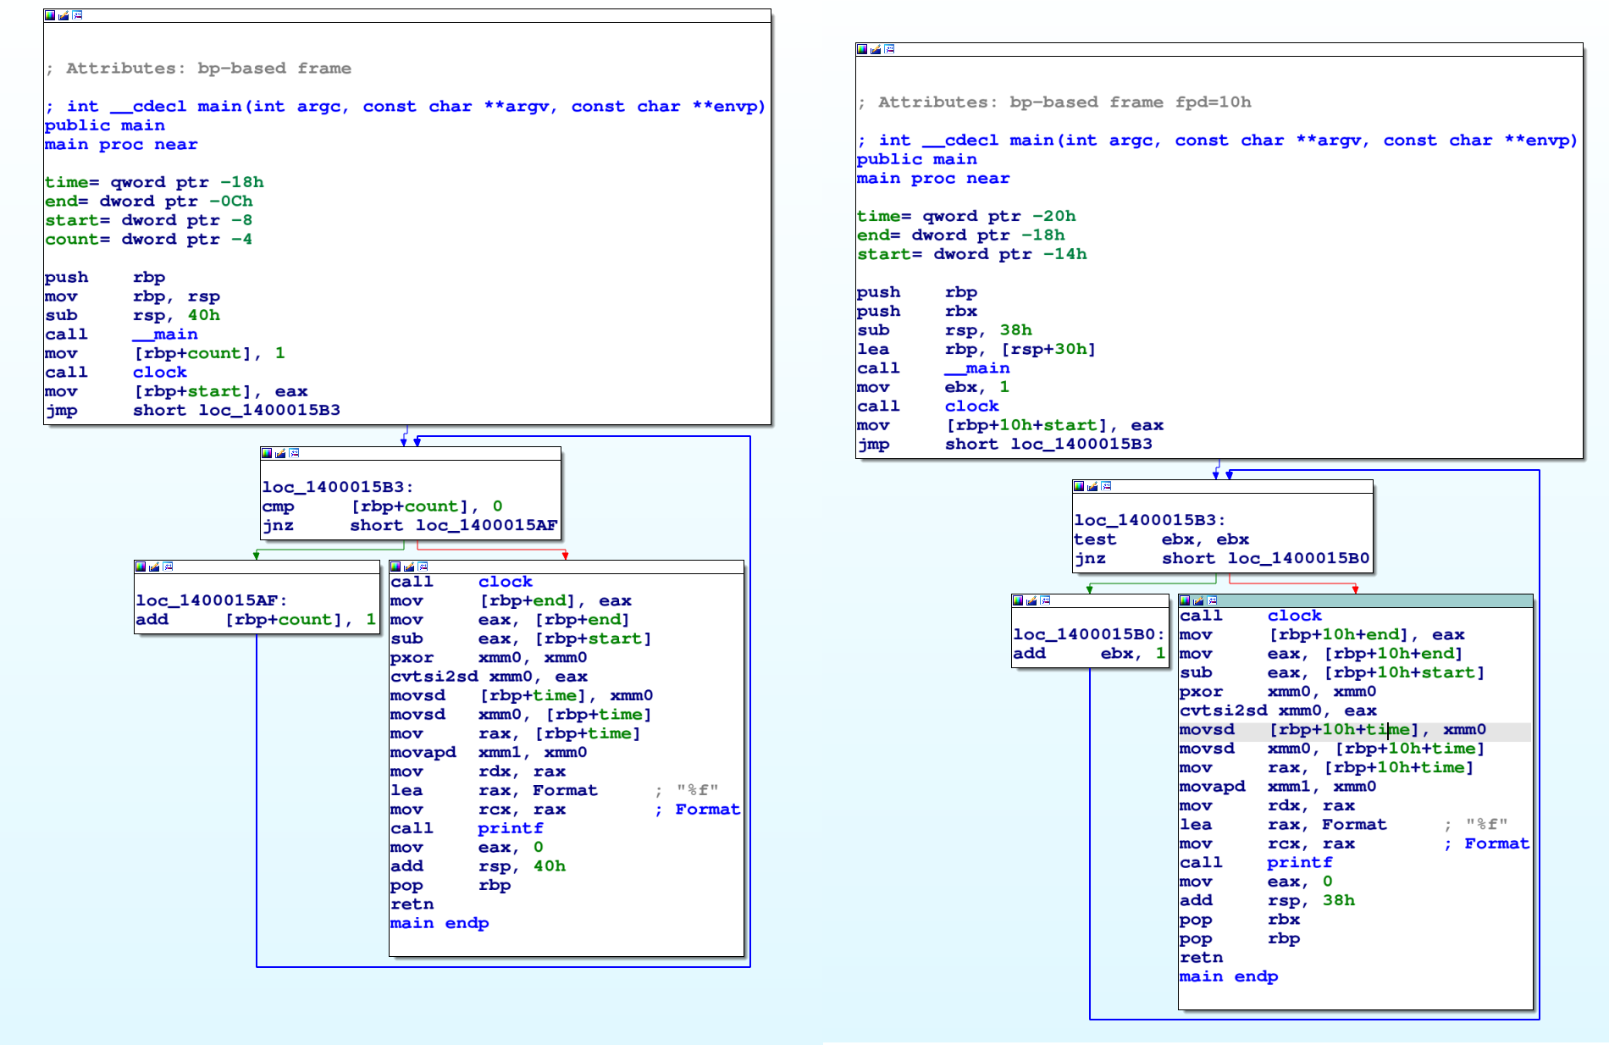The width and height of the screenshot is (1609, 1045).
Task: Click the group-nodes icon on the 'fpd=10h' main block
Action: [889, 49]
